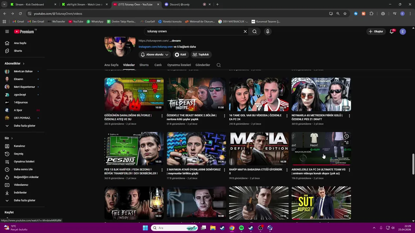The height and width of the screenshot is (233, 415).
Task: Open account avatar menu in YouTube
Action: pyautogui.click(x=403, y=31)
